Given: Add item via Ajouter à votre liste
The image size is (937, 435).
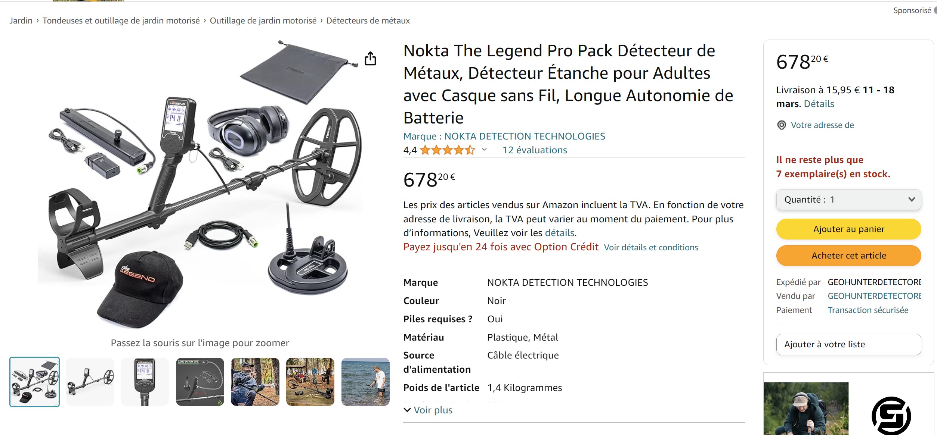Looking at the screenshot, I should [x=848, y=344].
